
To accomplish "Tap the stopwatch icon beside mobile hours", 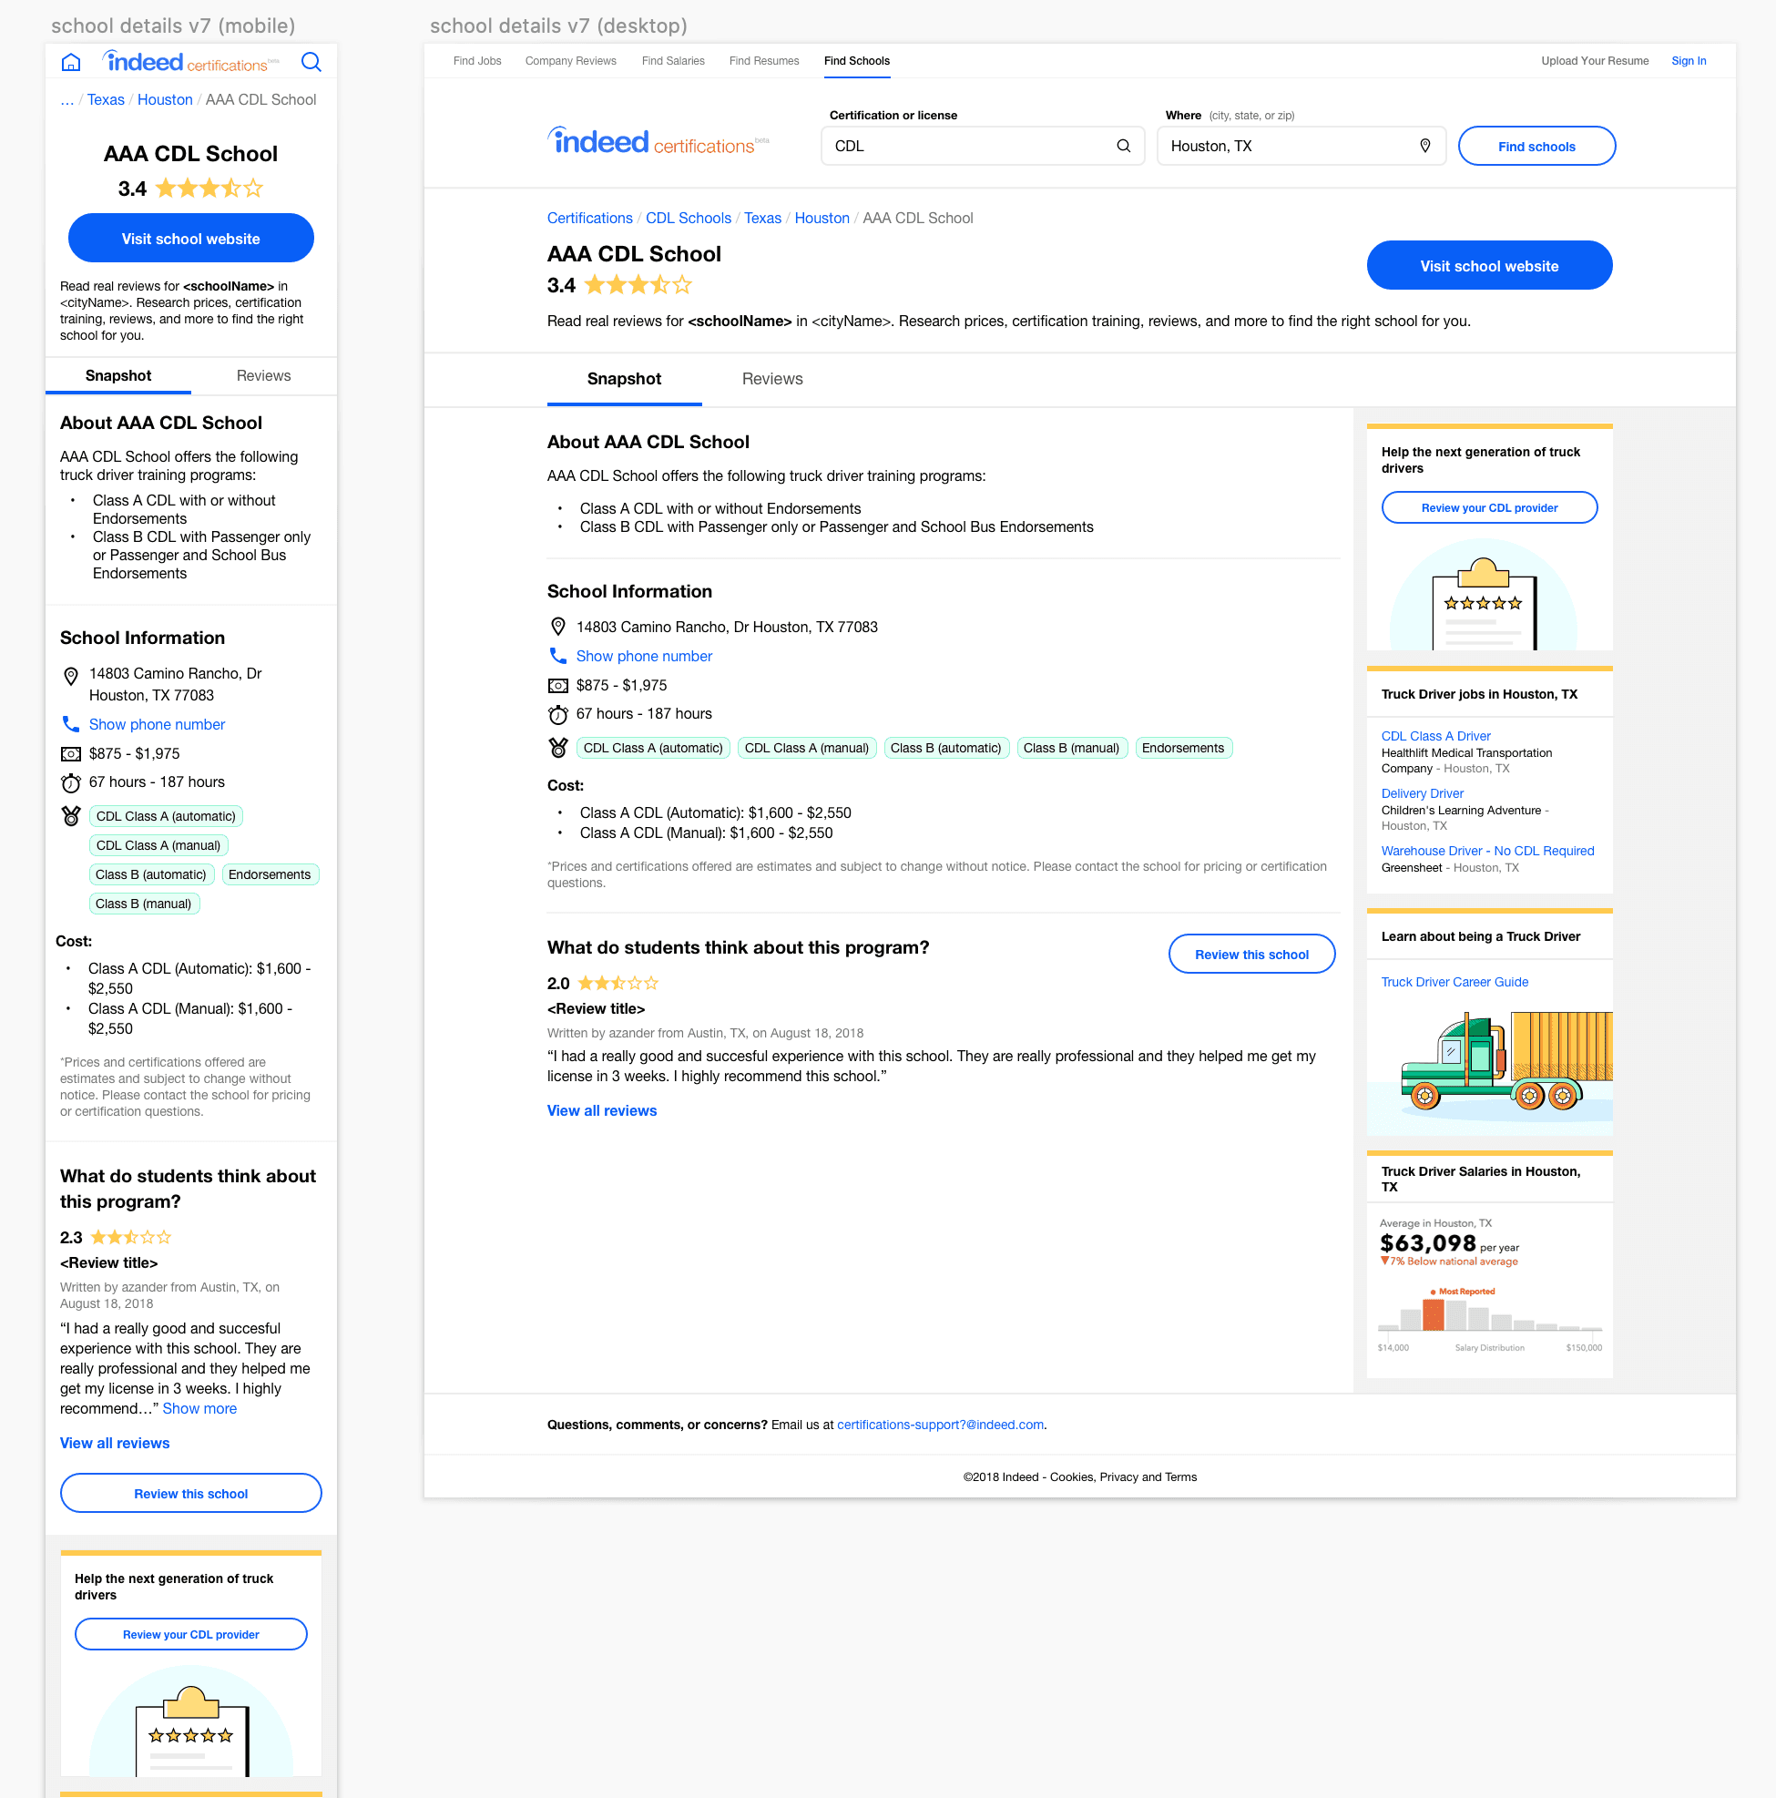I will pyautogui.click(x=70, y=782).
